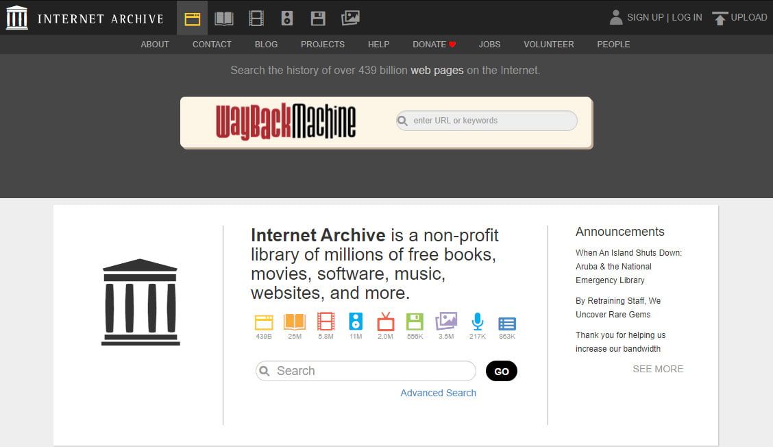This screenshot has height=447, width=773.
Task: Focus the Wayback Machine URL input field
Action: 487,121
